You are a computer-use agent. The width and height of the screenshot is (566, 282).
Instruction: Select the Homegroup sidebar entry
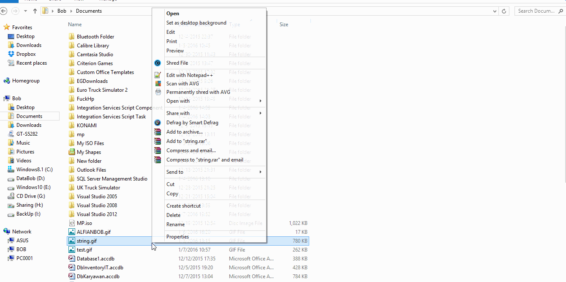(26, 80)
